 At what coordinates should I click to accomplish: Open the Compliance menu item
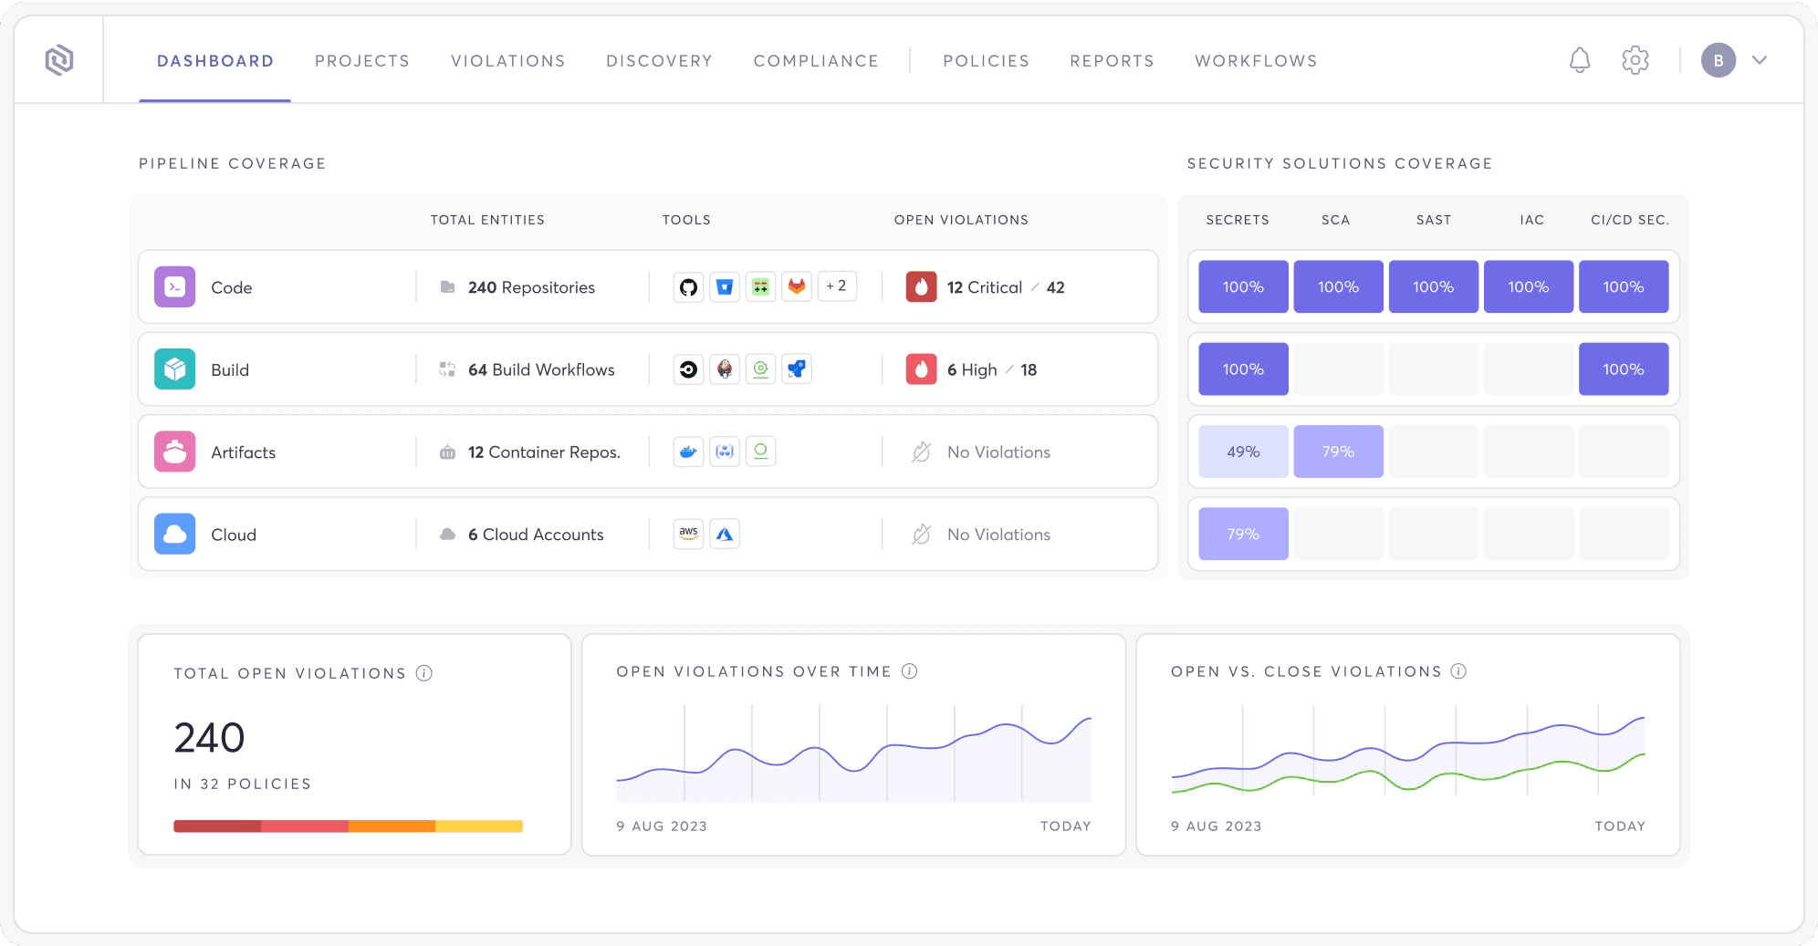815,60
